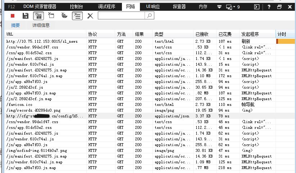
Task: Switch to DOM 资源管理器 tab
Action: click(40, 6)
